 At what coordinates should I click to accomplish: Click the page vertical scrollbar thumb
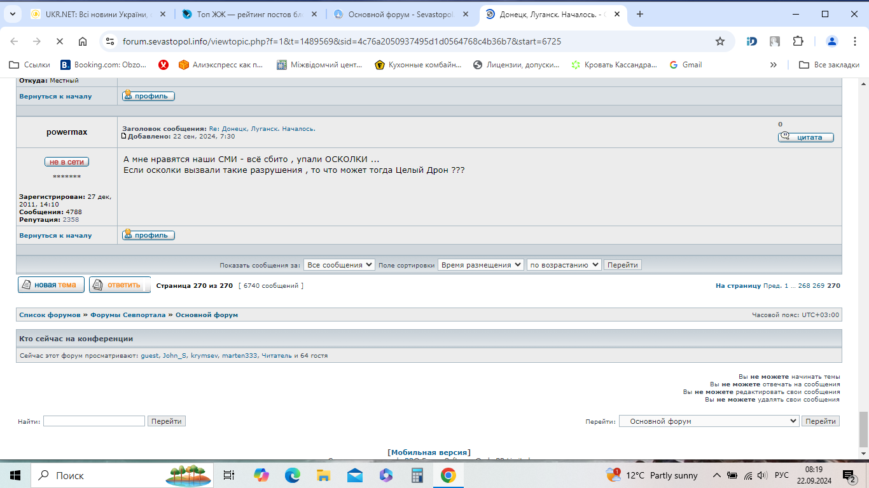[863, 429]
